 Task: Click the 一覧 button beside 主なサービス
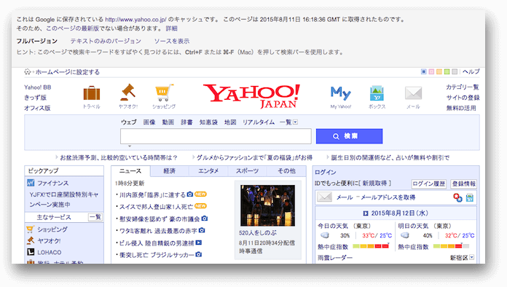point(95,217)
